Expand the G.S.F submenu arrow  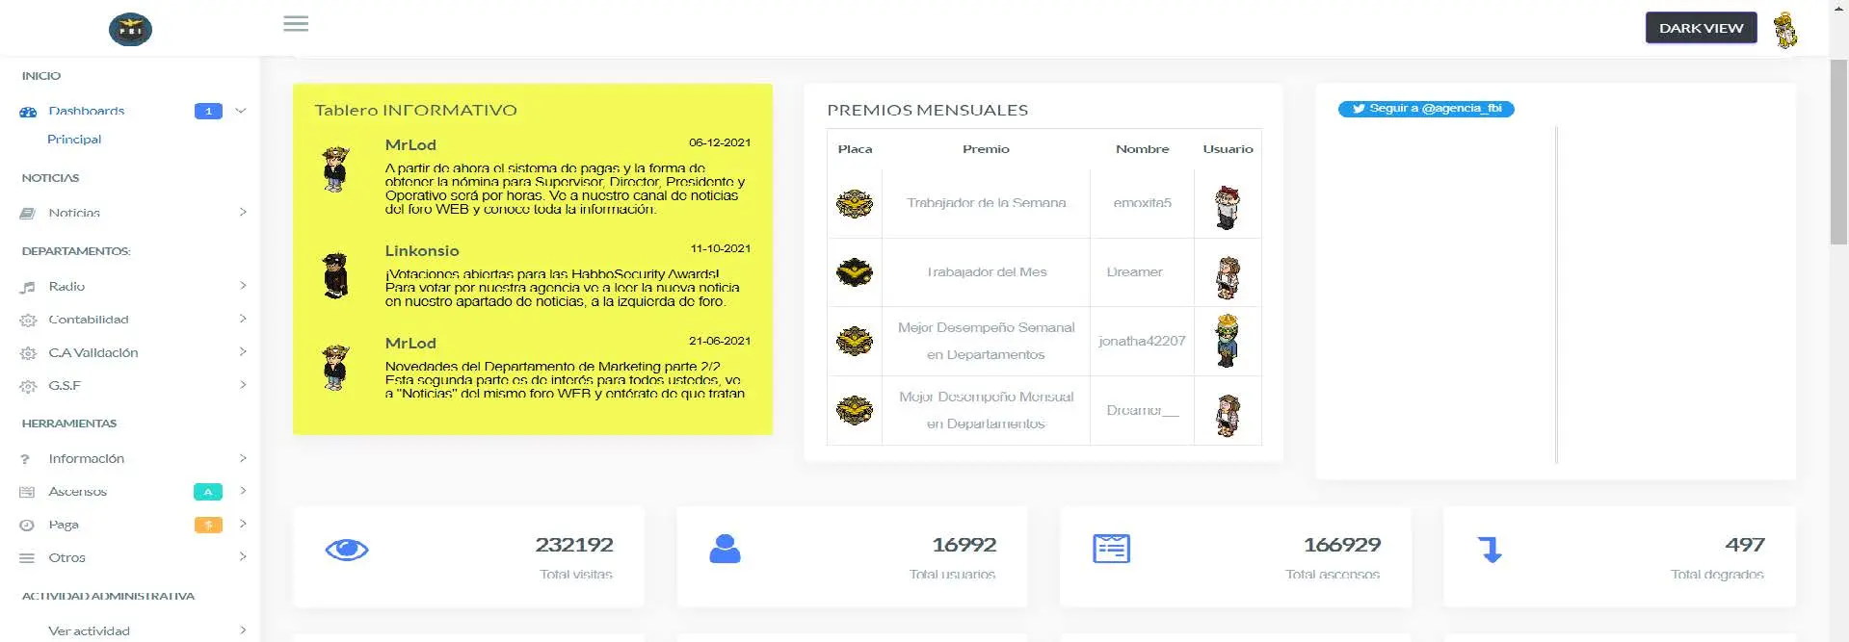pyautogui.click(x=243, y=385)
